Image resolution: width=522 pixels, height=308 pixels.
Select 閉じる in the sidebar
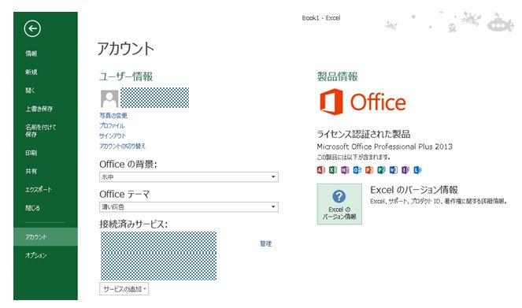click(32, 208)
